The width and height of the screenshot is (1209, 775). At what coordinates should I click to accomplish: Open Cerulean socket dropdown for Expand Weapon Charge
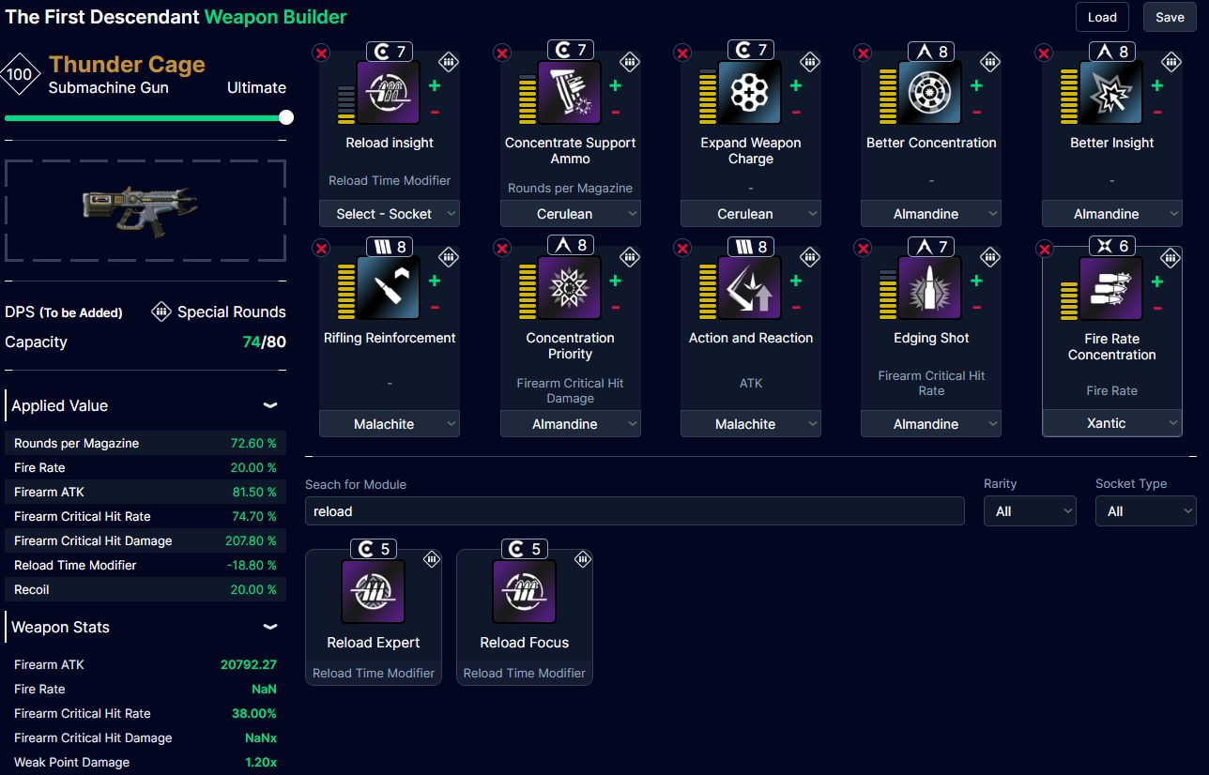coord(751,214)
